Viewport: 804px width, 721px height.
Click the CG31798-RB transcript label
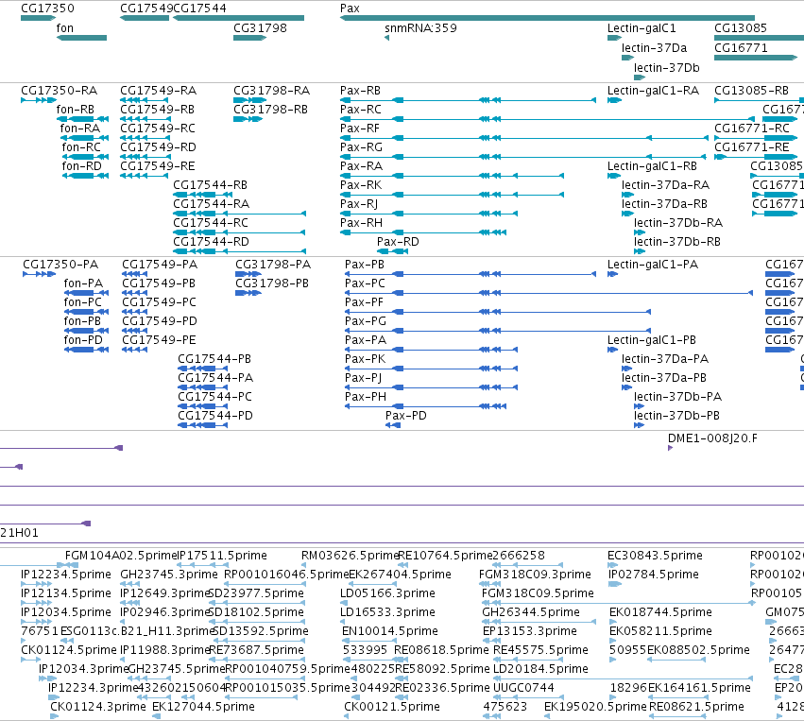coord(270,110)
